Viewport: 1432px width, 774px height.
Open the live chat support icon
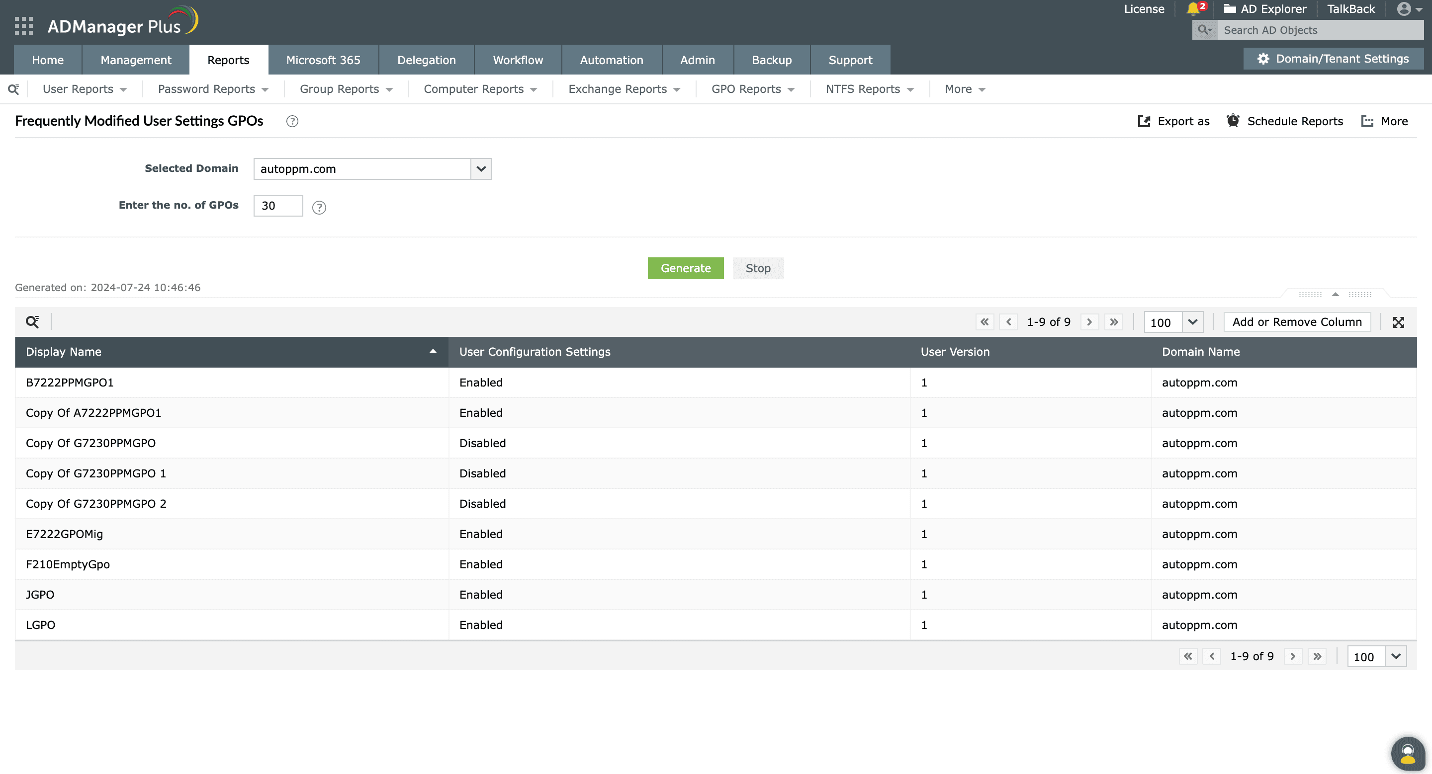[x=1408, y=754]
